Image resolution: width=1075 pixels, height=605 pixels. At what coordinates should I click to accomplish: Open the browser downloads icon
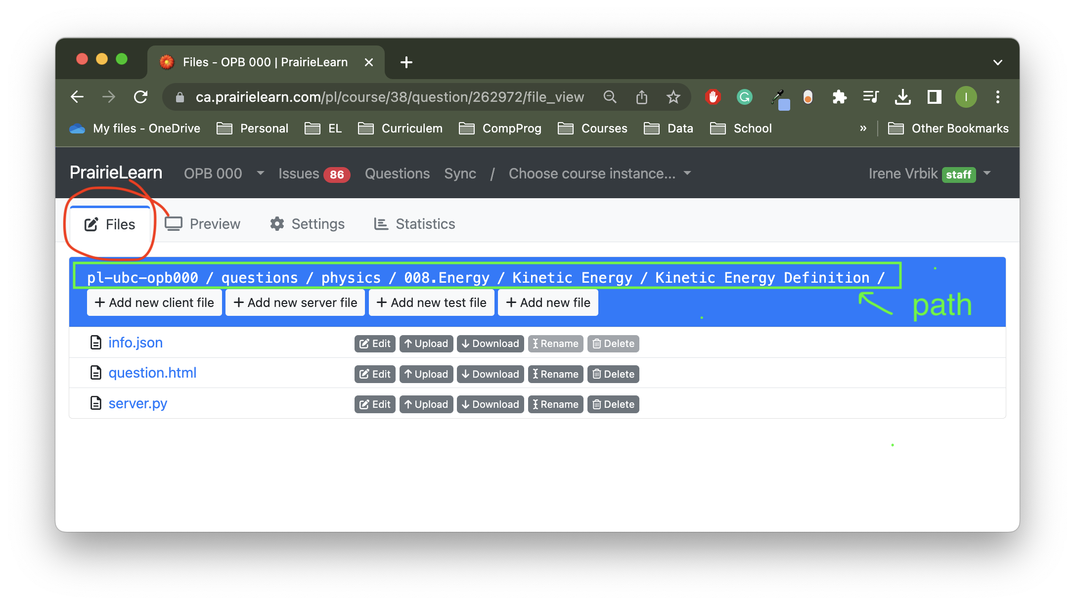click(902, 97)
